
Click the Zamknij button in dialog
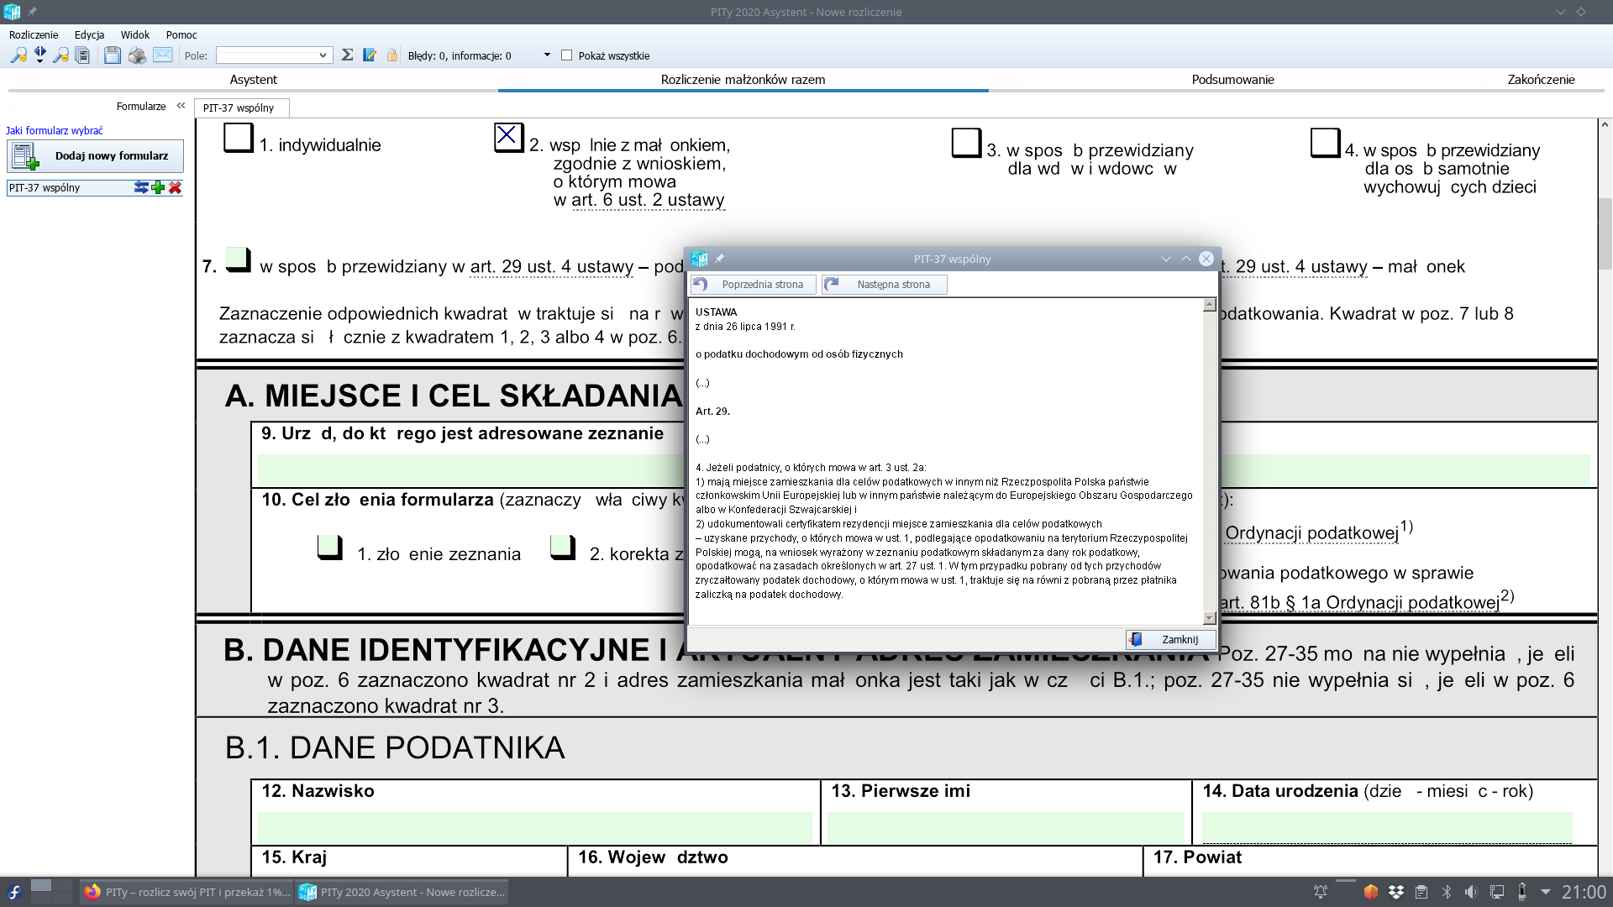point(1171,639)
